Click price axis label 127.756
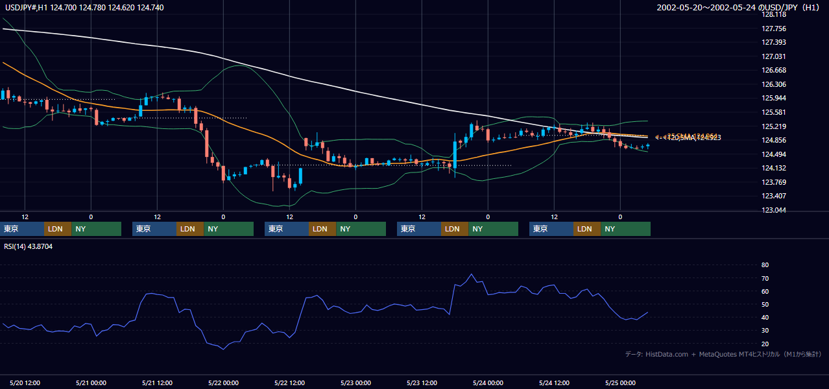The width and height of the screenshot is (829, 389). pyautogui.click(x=774, y=29)
